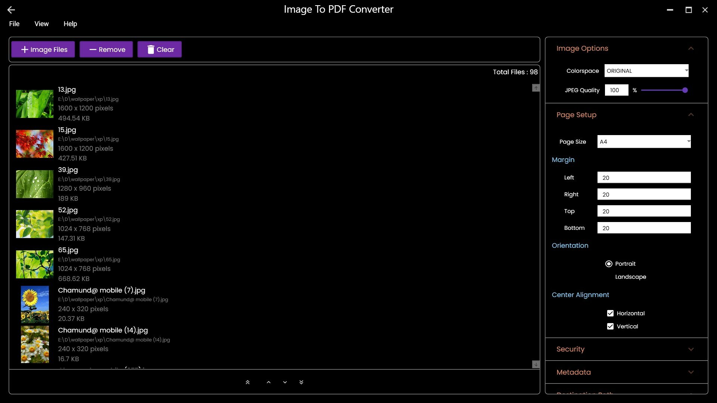Move selected image up one position

coord(269,382)
